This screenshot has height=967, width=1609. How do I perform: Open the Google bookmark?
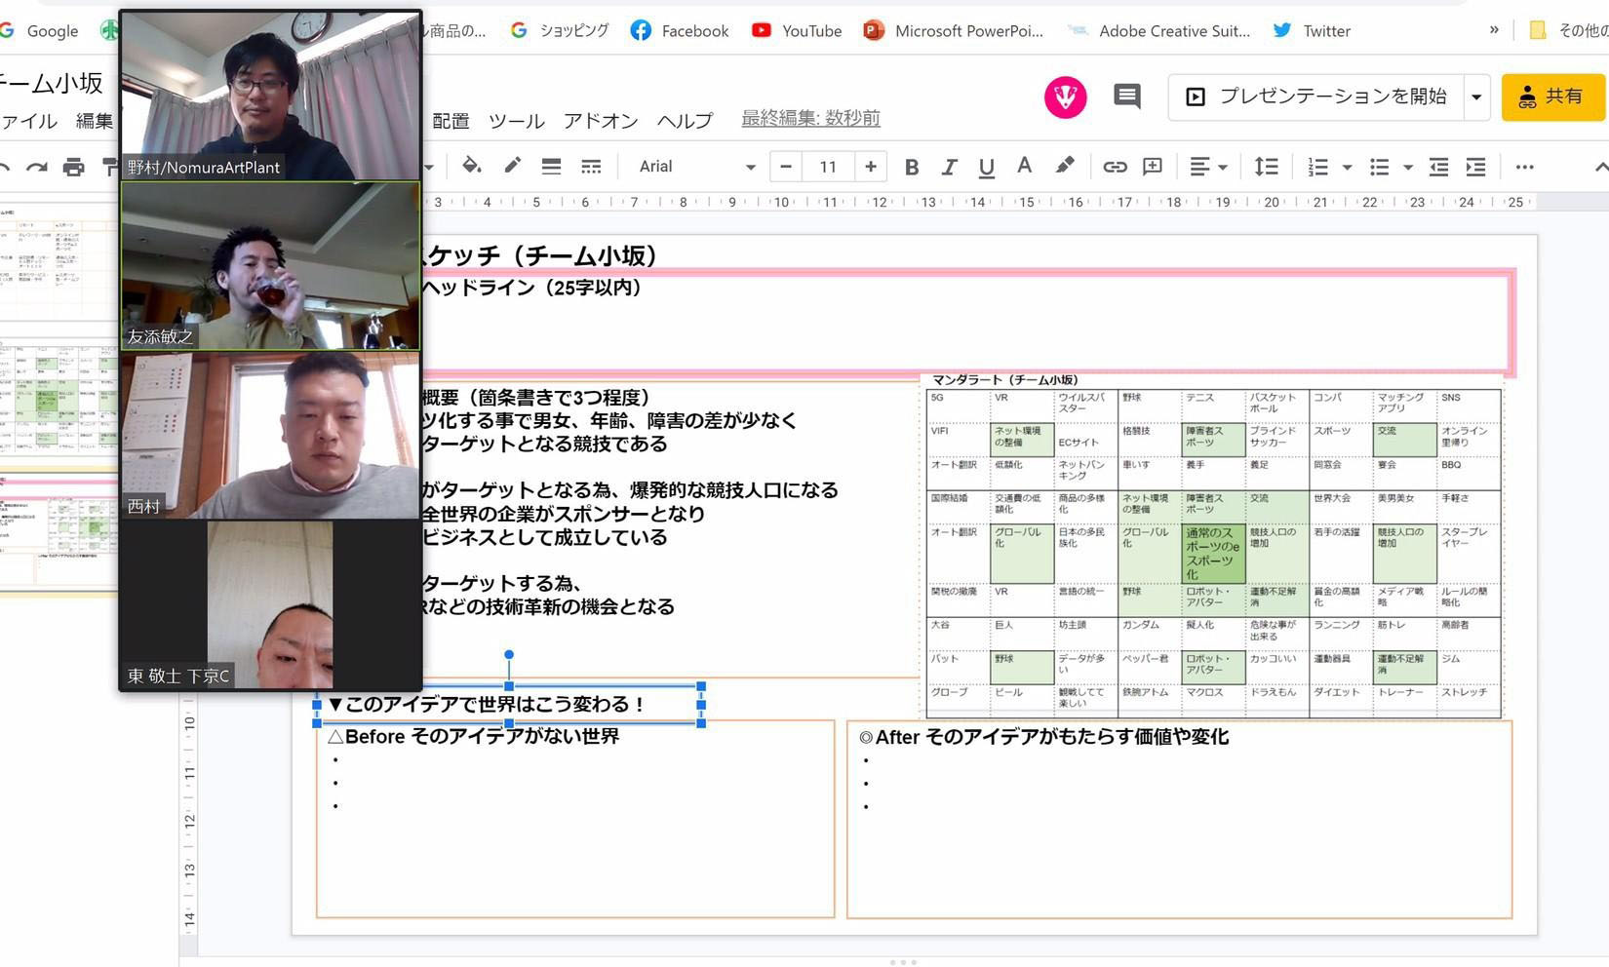point(39,31)
